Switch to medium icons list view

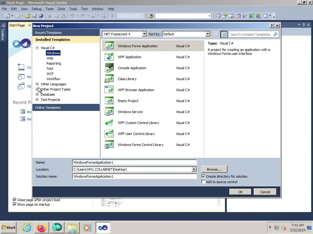224,34
